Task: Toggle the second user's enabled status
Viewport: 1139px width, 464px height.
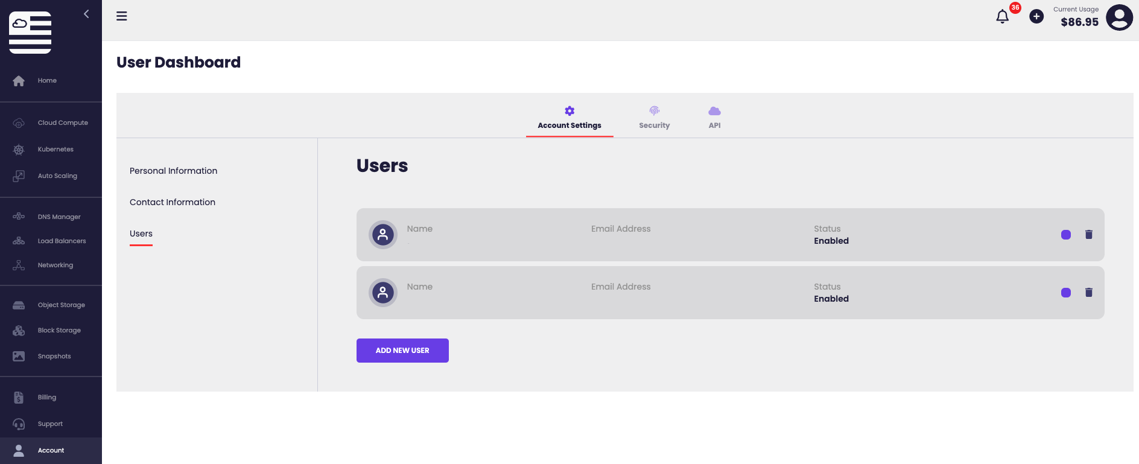Action: coord(1066,293)
